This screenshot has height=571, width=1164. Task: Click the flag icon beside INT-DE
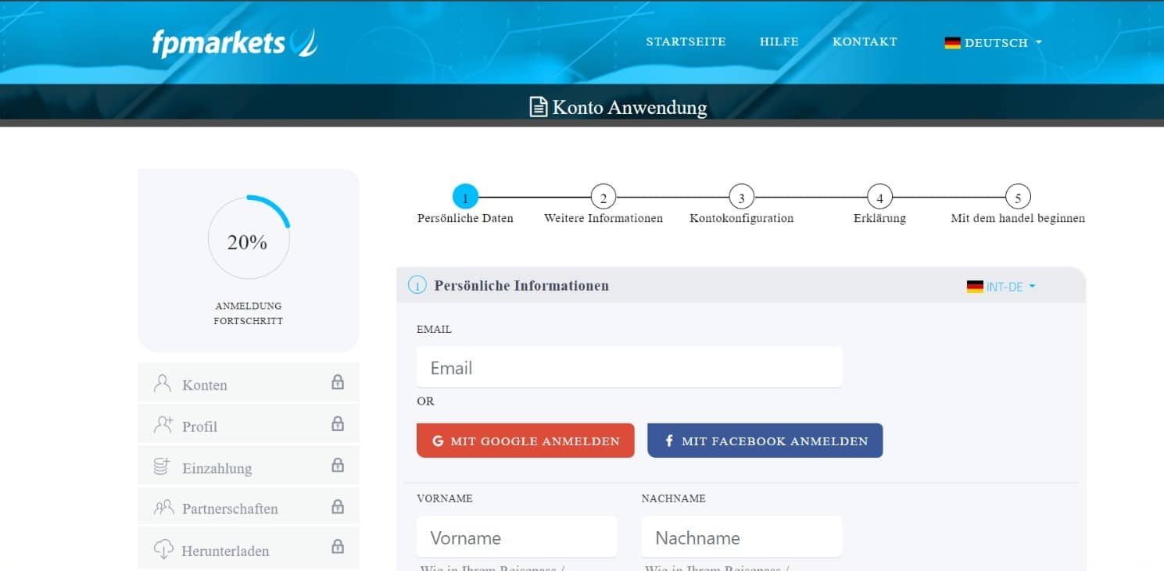(975, 287)
